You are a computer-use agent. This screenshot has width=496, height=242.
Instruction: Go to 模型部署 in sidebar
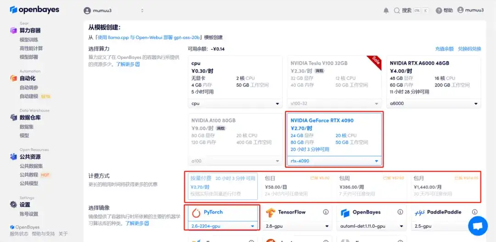[29, 57]
